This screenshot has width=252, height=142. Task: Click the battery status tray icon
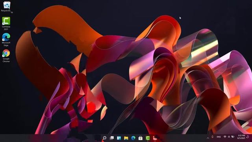tap(233, 137)
